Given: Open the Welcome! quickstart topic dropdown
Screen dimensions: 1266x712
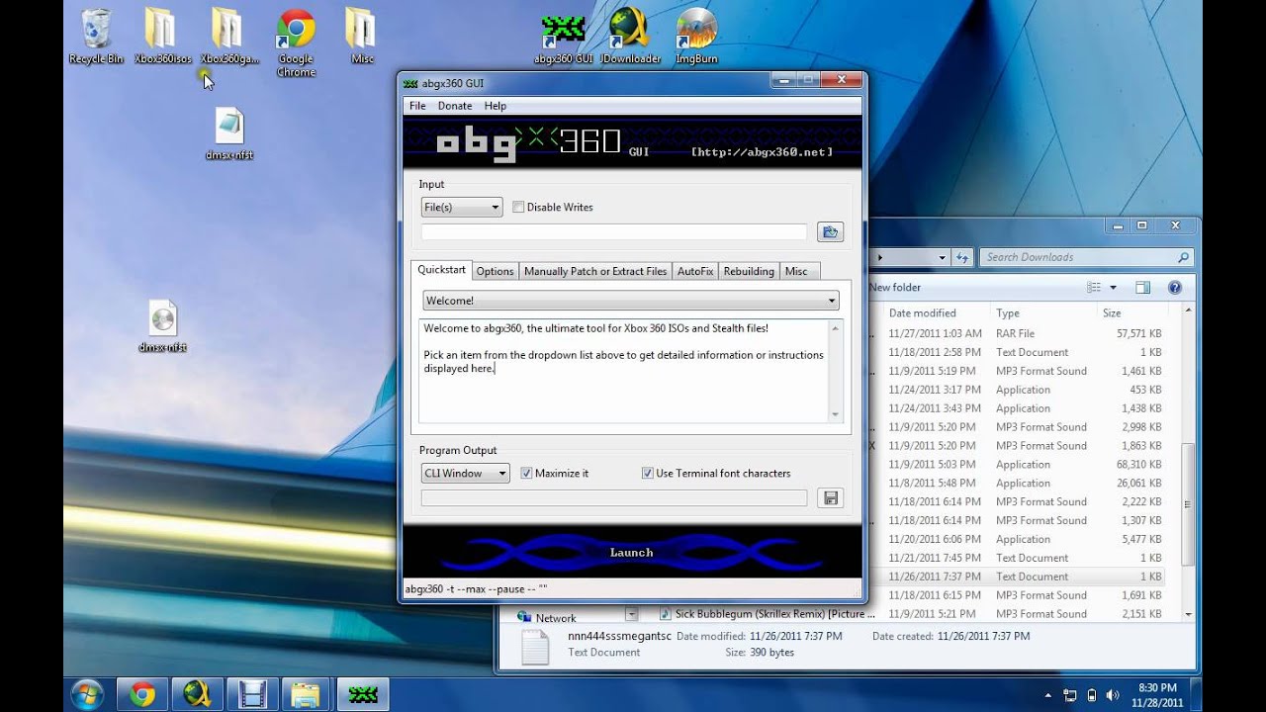Looking at the screenshot, I should click(x=631, y=301).
